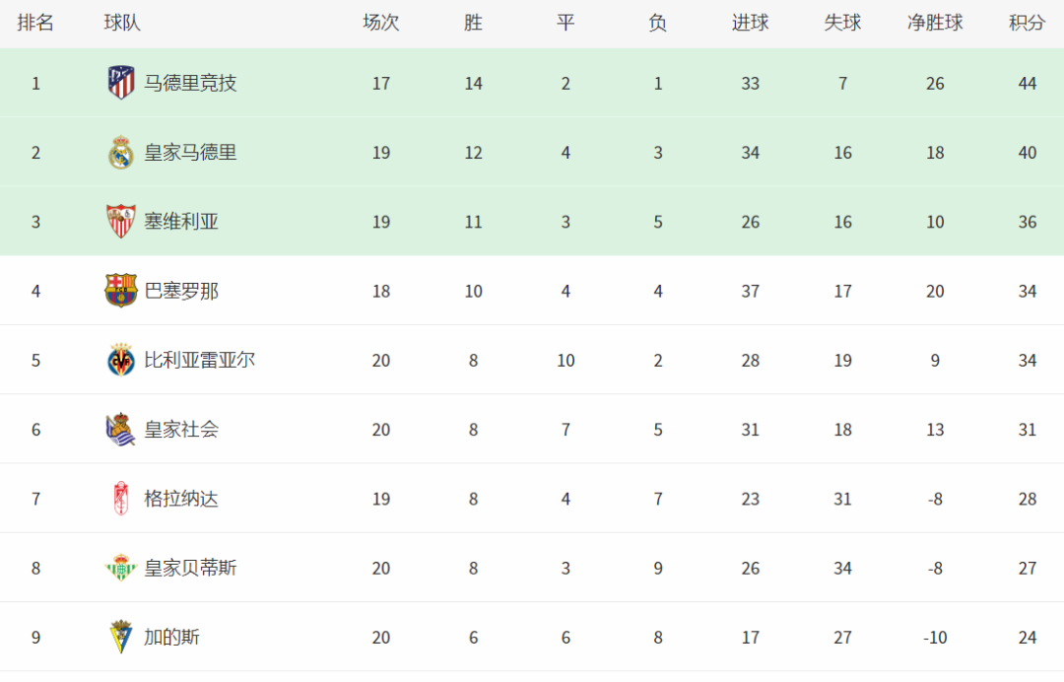The image size is (1064, 682).
Task: Open the 比利亚雷亚尔 team name link
Action: point(199,361)
